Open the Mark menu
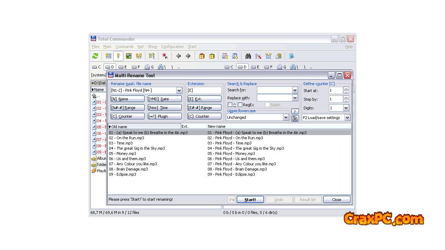 coord(107,47)
